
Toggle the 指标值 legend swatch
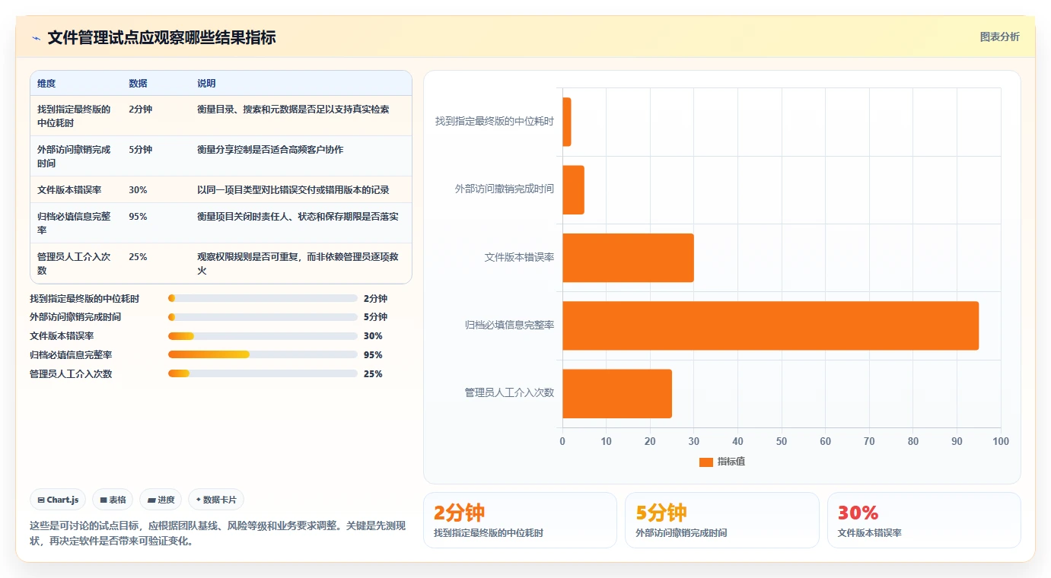coord(705,462)
